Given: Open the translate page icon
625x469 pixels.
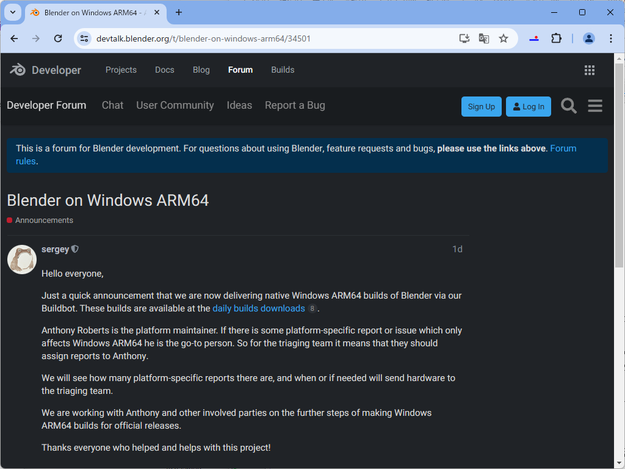Looking at the screenshot, I should click(484, 38).
